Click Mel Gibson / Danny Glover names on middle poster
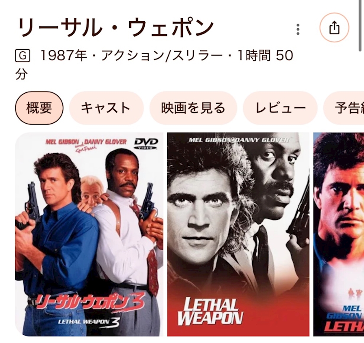Viewport: 364px width, 343px height. tap(239, 140)
